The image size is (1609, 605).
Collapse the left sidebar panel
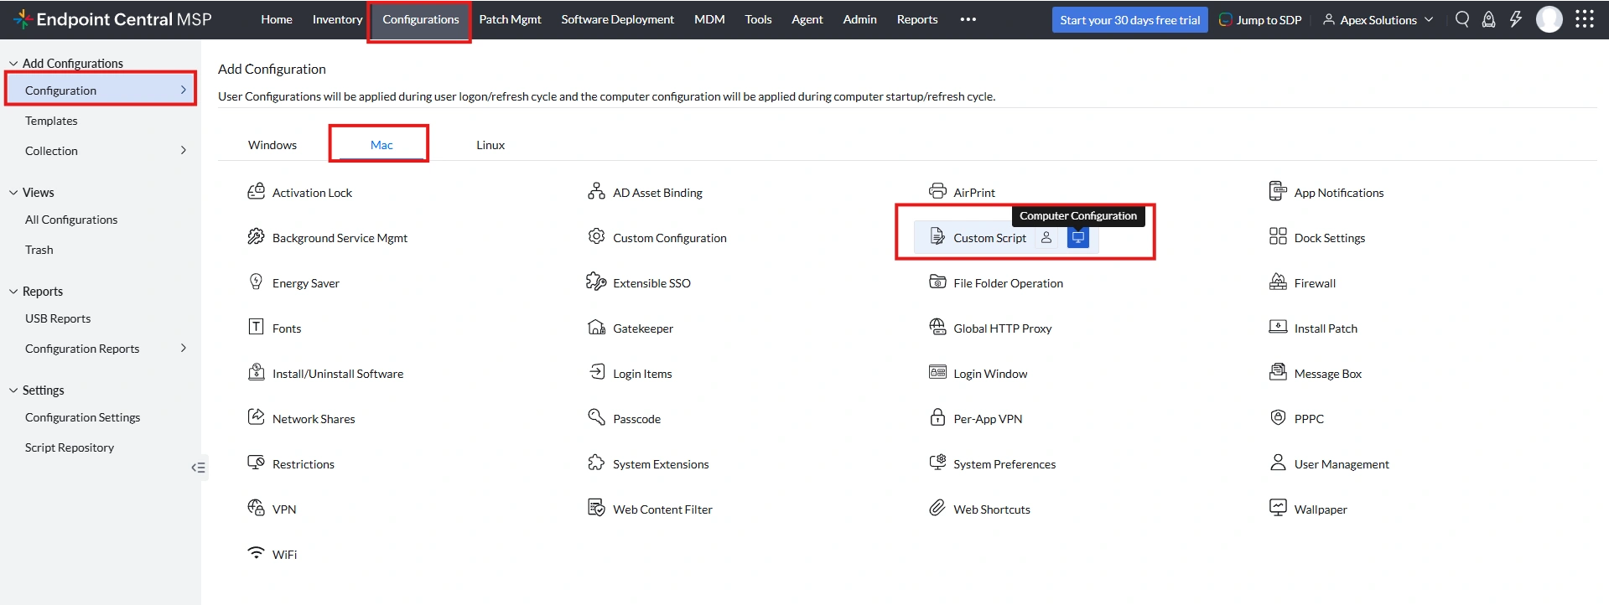tap(198, 468)
